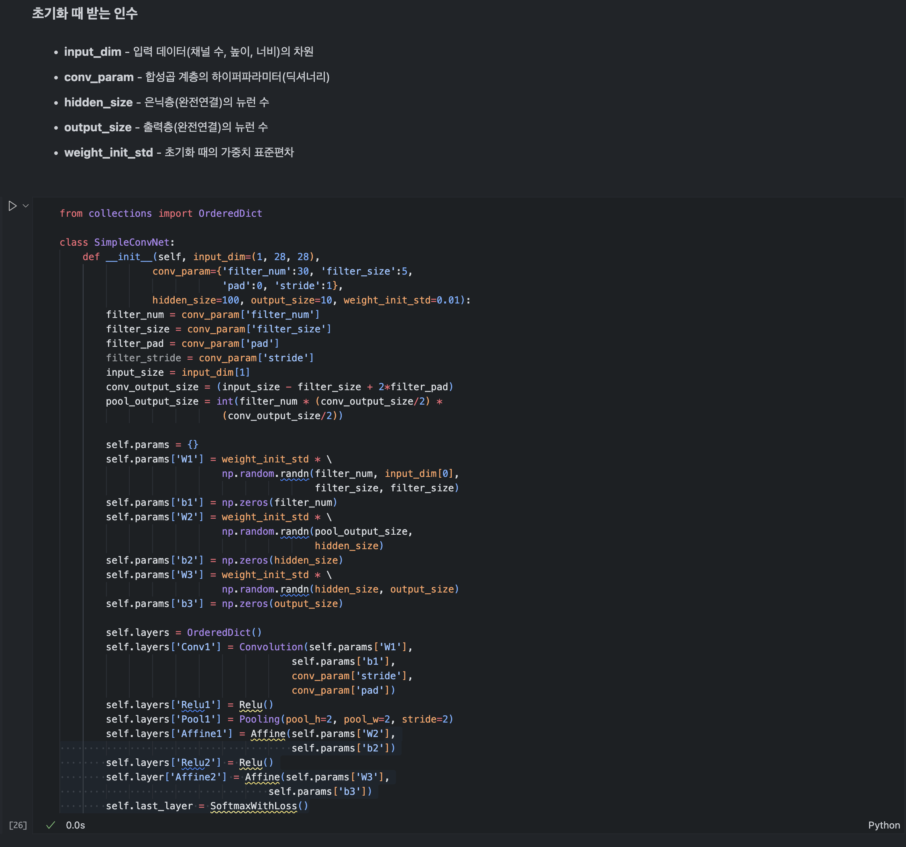The height and width of the screenshot is (847, 906).
Task: Click the self.layers['Relu1'] line
Action: coord(190,705)
